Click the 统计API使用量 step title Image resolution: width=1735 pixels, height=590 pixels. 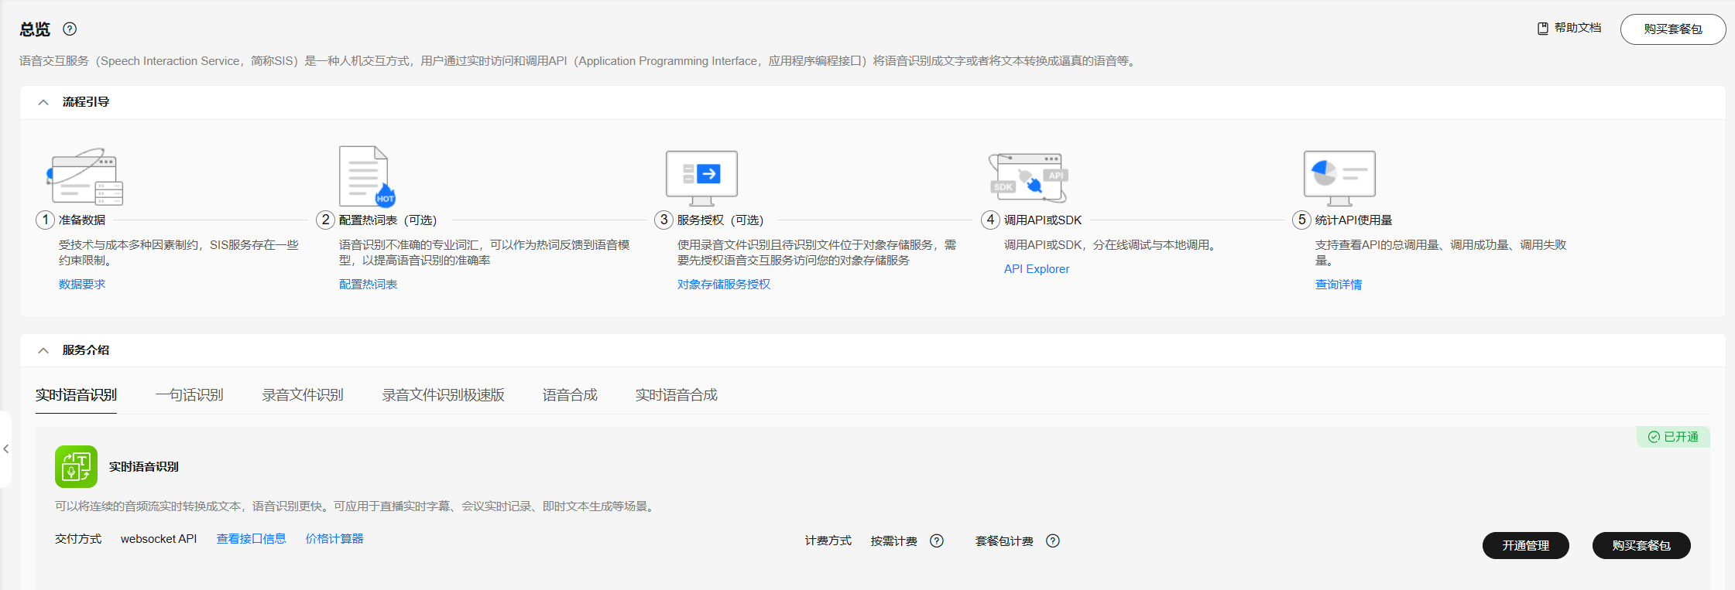pyautogui.click(x=1354, y=220)
